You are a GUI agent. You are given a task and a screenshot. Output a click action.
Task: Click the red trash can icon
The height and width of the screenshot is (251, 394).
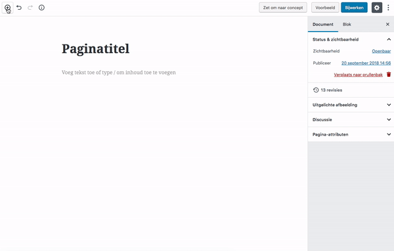click(389, 74)
